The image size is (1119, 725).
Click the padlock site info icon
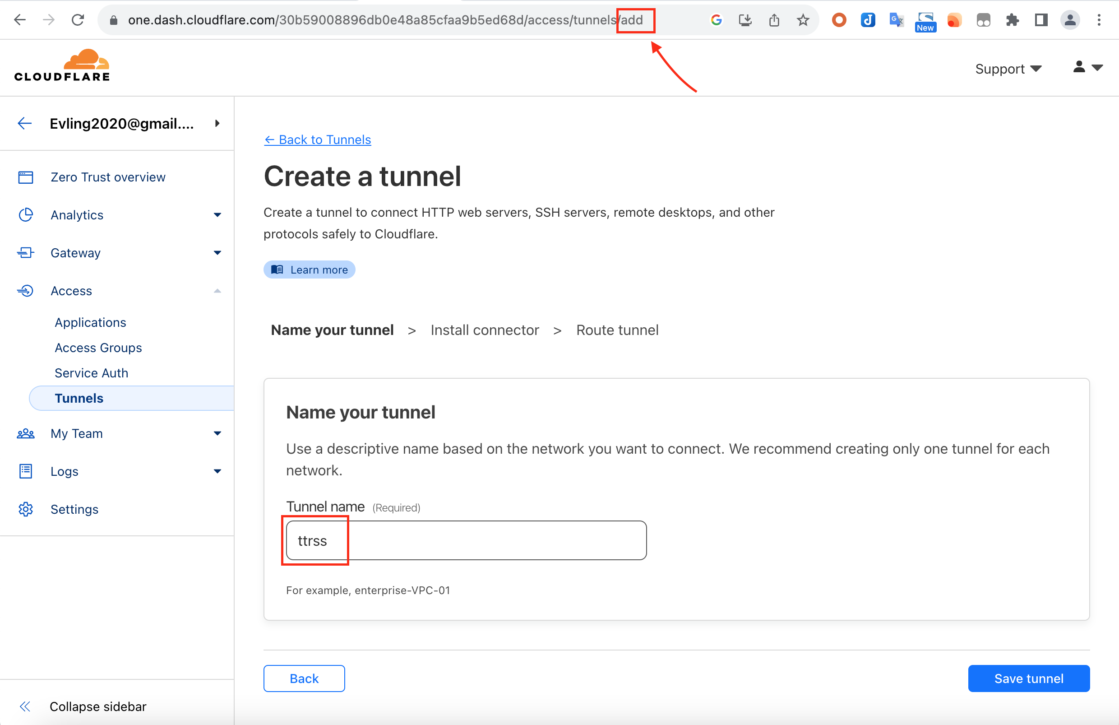(113, 20)
